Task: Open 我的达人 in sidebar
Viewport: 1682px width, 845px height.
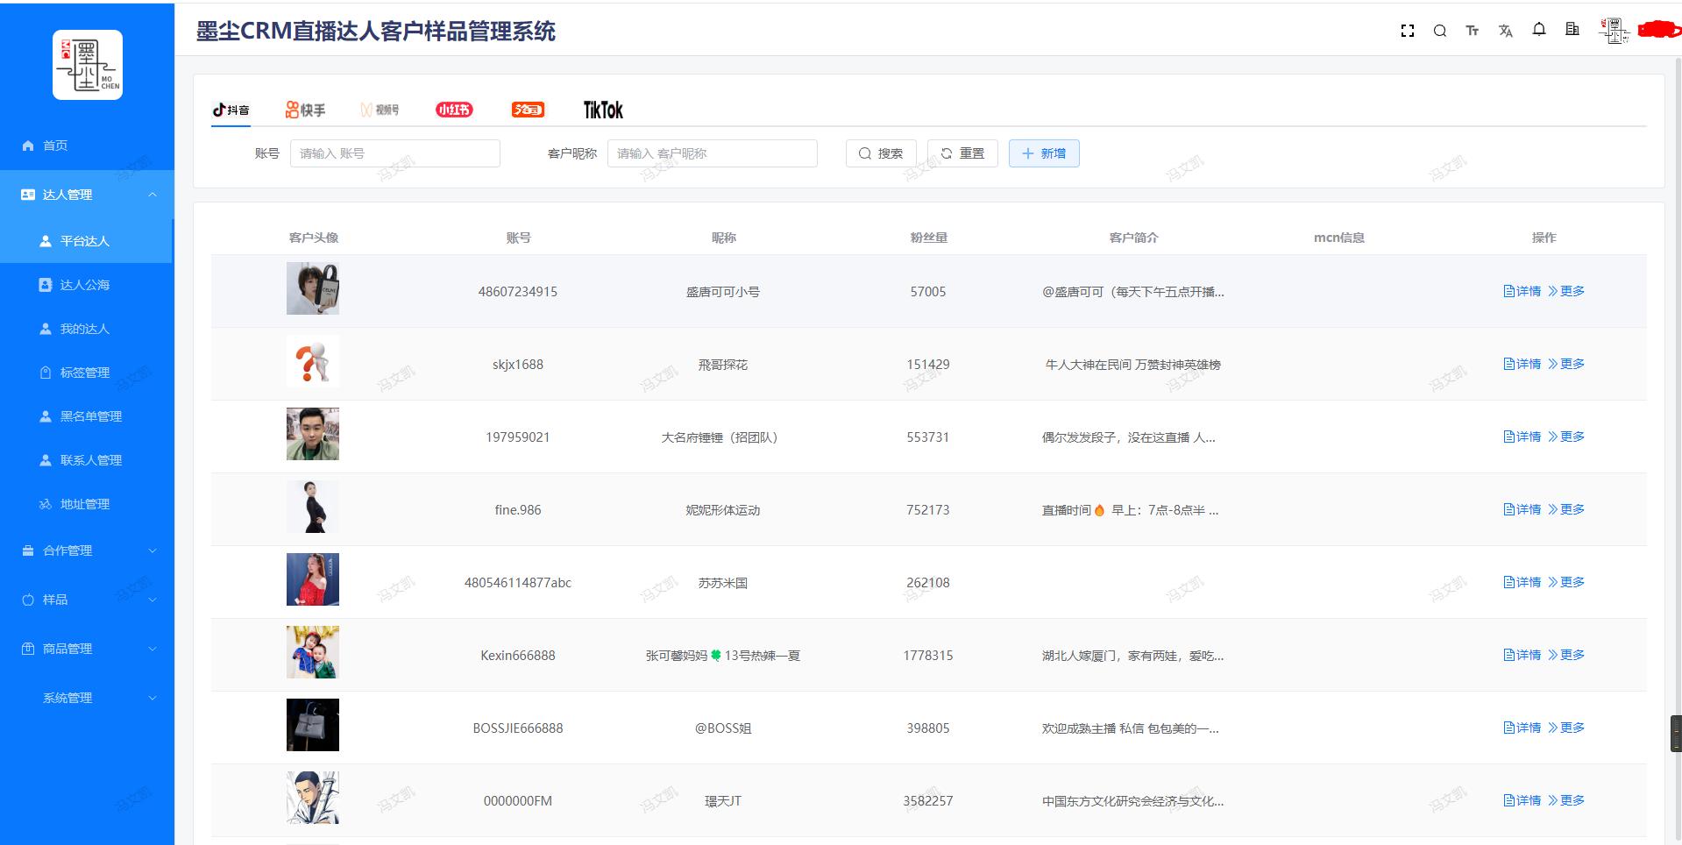Action: [87, 329]
